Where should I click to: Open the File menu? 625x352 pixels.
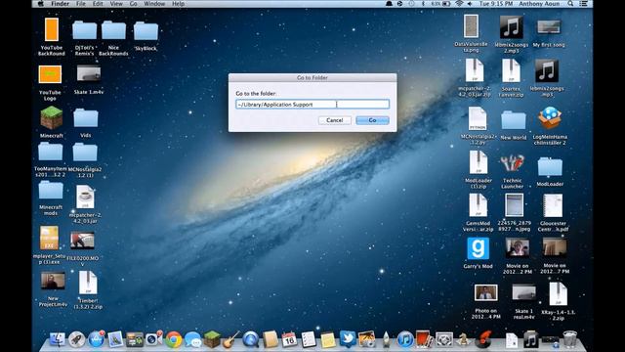(x=81, y=4)
